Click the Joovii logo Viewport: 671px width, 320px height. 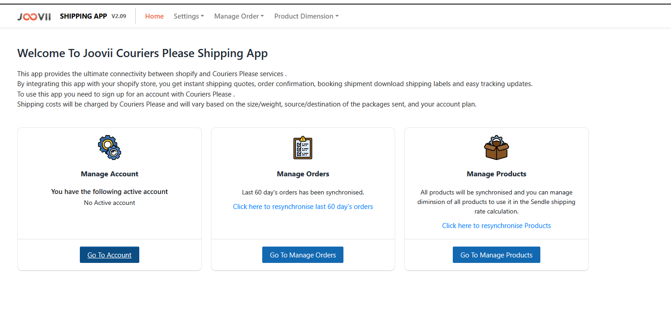tap(34, 17)
